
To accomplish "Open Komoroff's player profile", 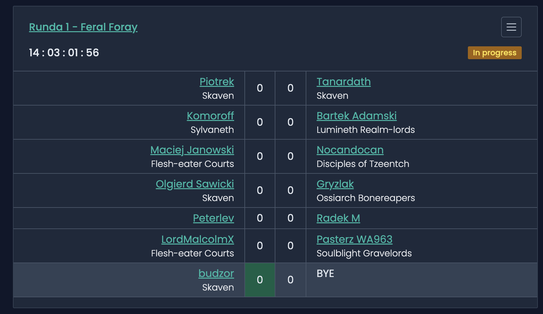I will [x=210, y=116].
